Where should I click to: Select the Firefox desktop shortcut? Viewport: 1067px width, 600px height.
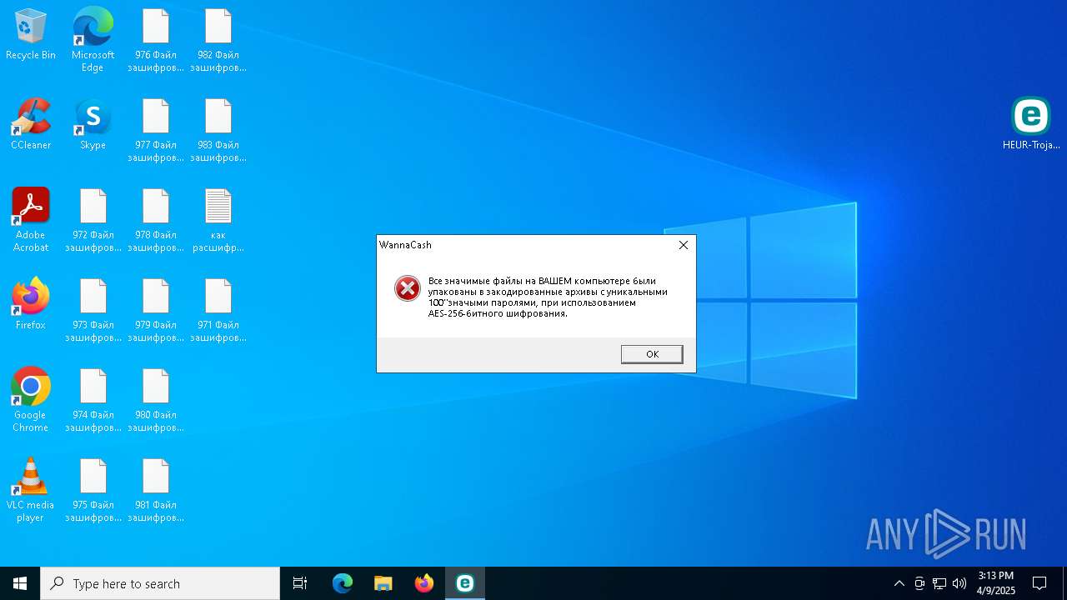(31, 304)
